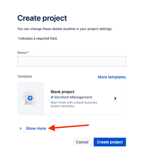
Task: Click the Template section label
Action: click(25, 76)
